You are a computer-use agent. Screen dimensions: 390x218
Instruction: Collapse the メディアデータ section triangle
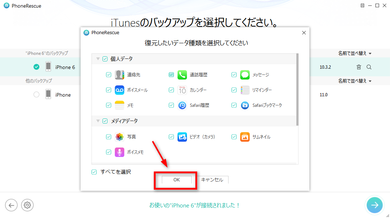tap(98, 121)
